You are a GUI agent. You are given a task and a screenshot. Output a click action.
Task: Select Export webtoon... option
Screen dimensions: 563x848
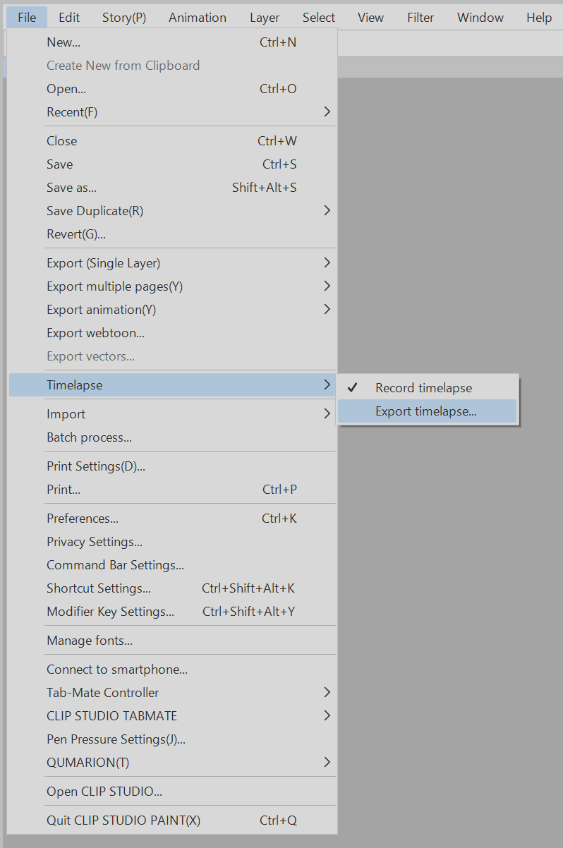coord(95,333)
